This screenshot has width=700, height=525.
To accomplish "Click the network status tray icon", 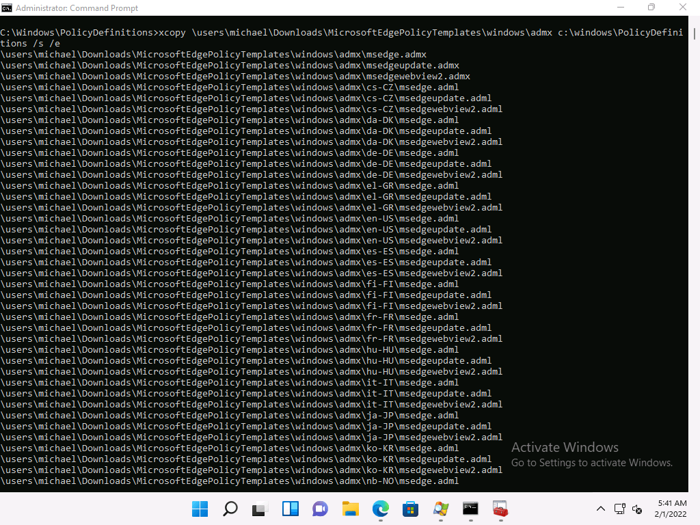I will tap(619, 509).
